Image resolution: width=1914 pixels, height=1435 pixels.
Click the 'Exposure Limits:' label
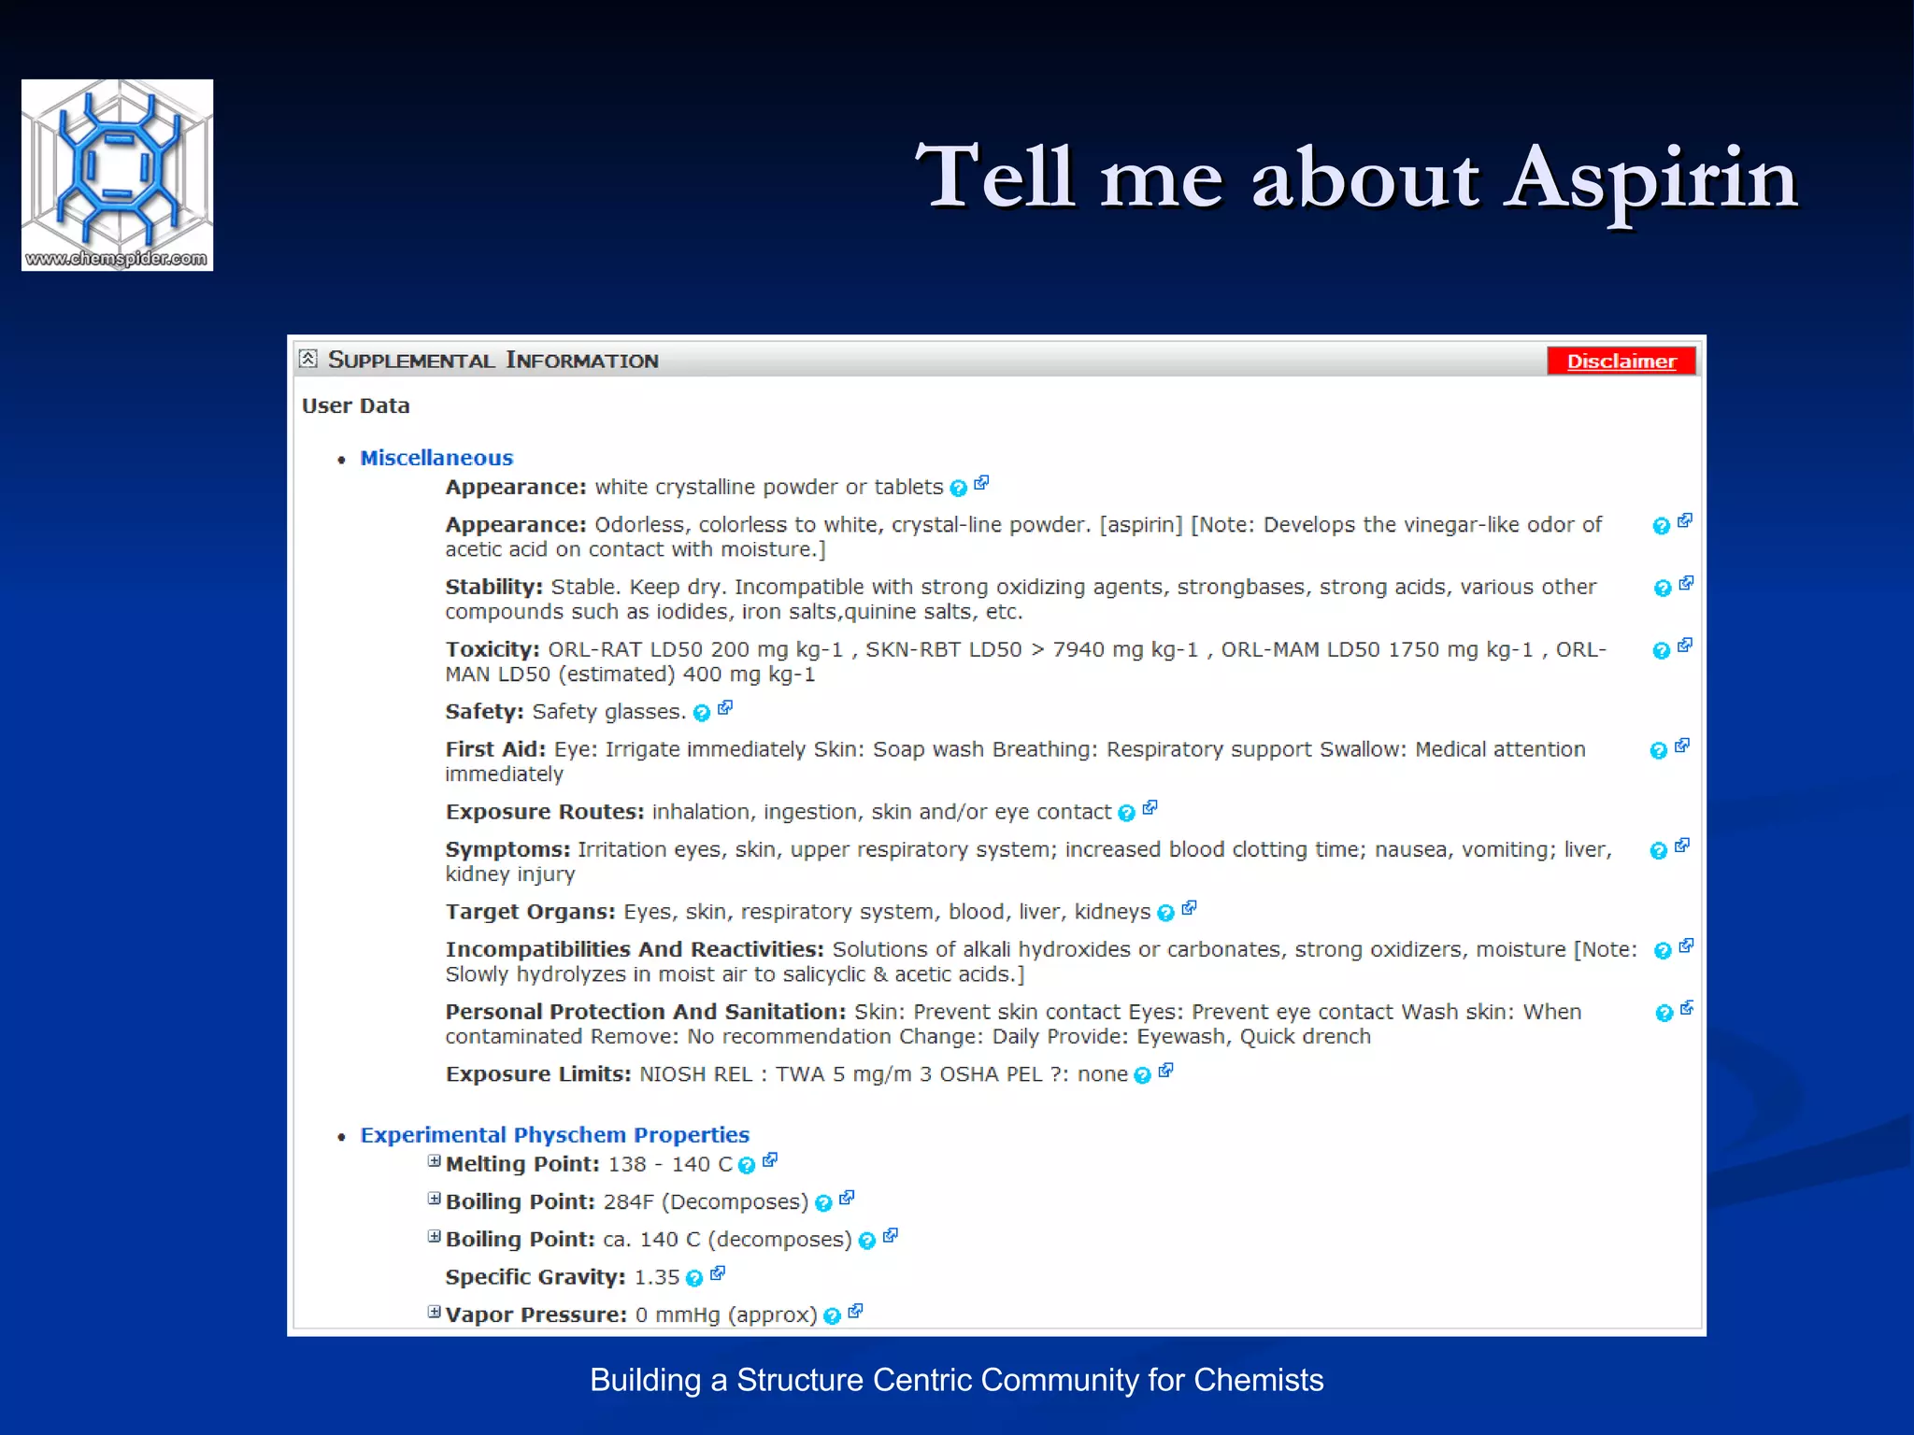click(538, 1074)
